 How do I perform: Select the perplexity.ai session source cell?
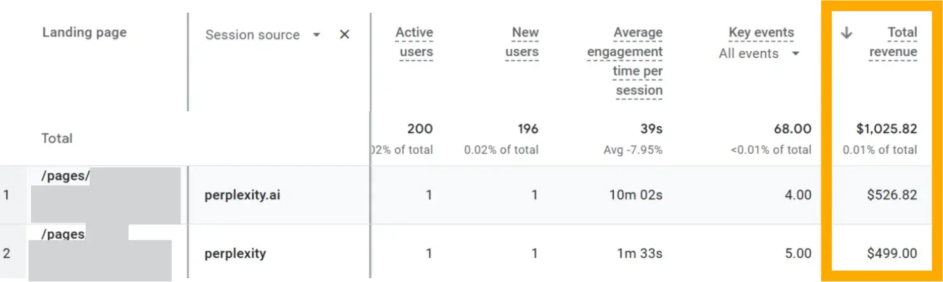(242, 195)
